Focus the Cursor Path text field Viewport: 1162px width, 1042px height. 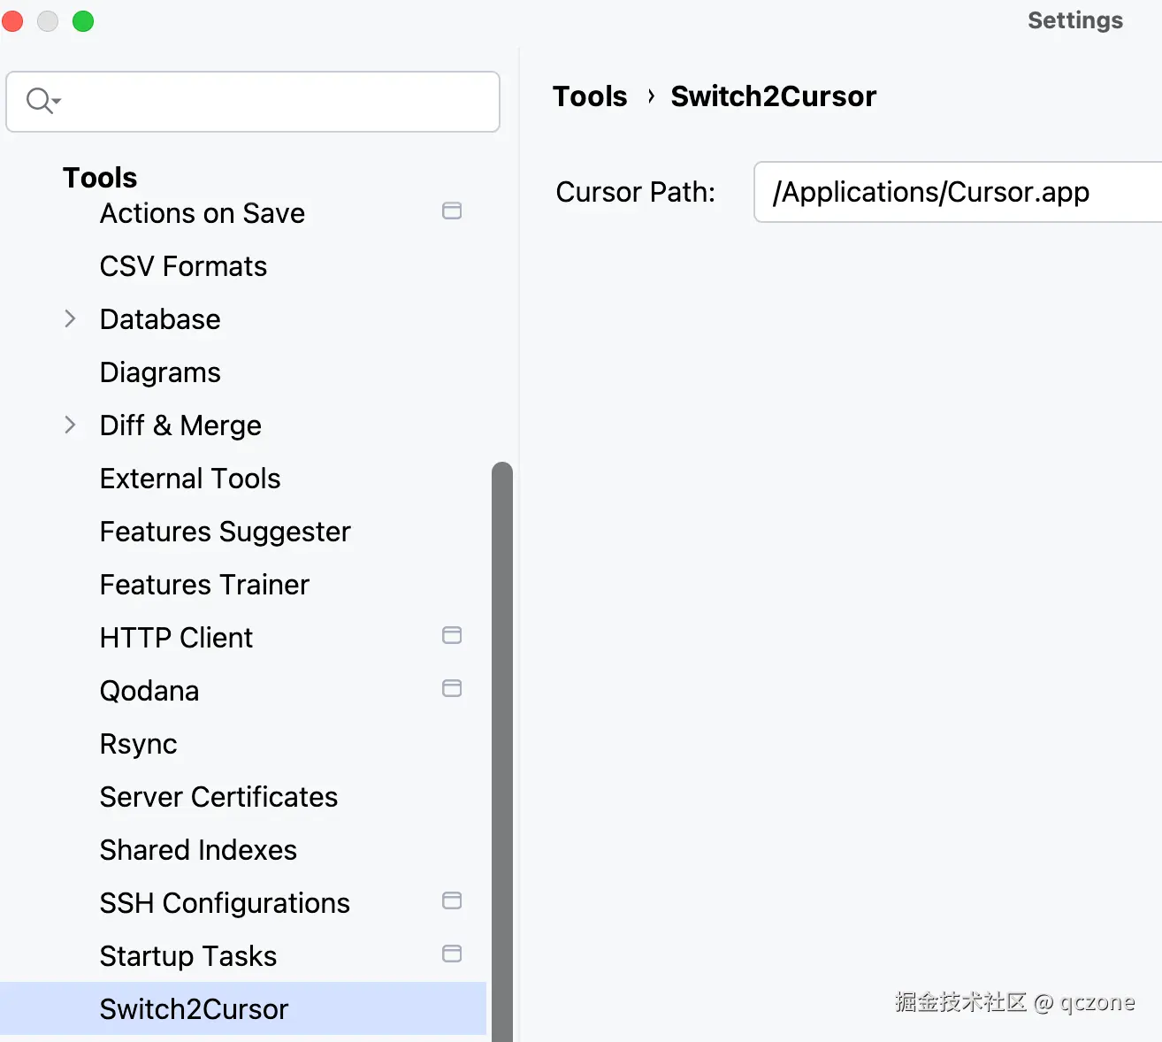pyautogui.click(x=955, y=193)
